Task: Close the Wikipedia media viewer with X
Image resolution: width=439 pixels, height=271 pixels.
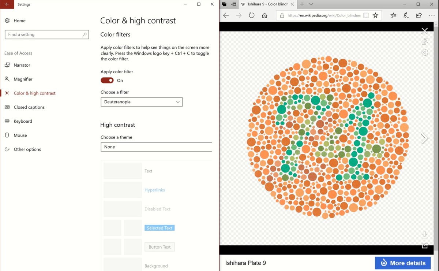Action: click(x=424, y=31)
